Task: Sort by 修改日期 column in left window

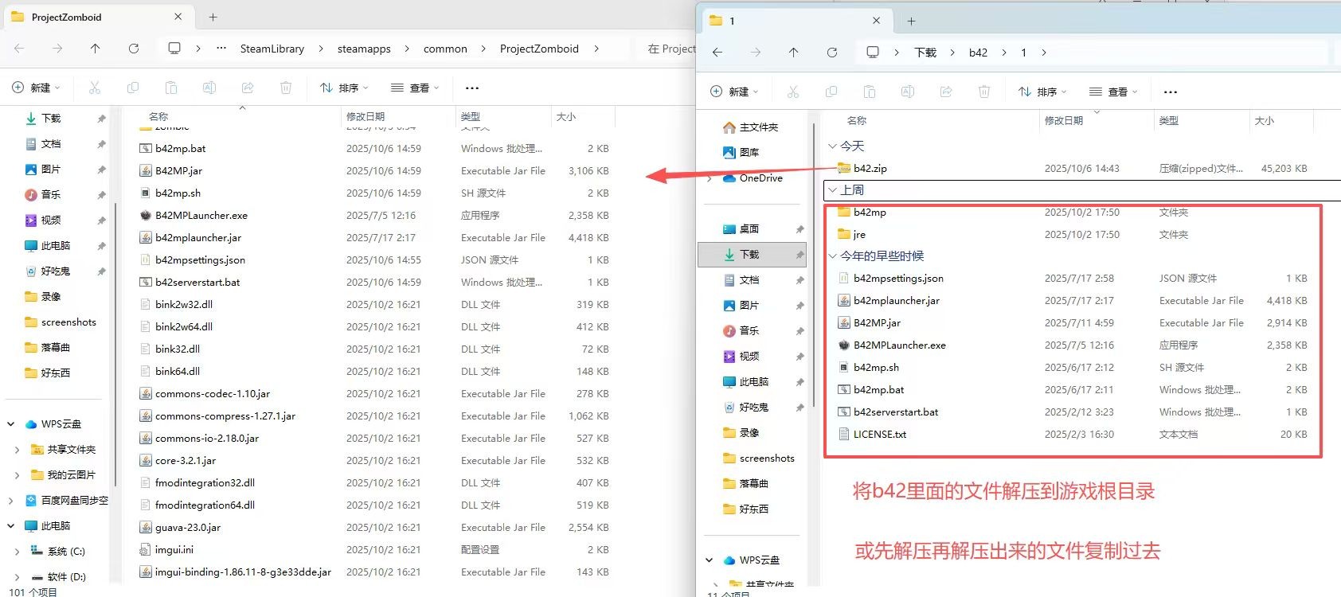Action: point(366,116)
